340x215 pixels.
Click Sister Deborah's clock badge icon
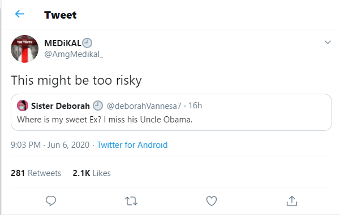[98, 106]
